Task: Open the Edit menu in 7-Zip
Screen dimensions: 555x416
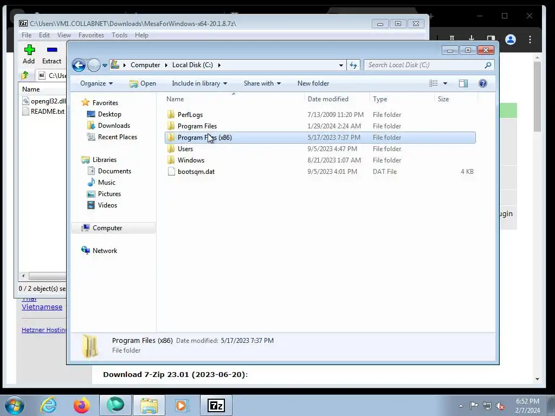Action: (x=44, y=35)
